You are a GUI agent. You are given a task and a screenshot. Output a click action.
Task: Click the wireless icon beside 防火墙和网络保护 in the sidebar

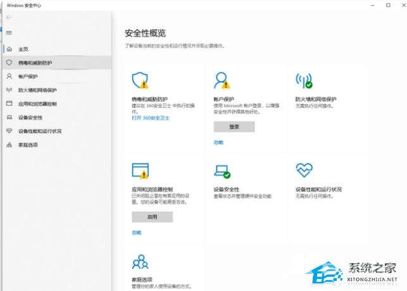pyautogui.click(x=9, y=90)
